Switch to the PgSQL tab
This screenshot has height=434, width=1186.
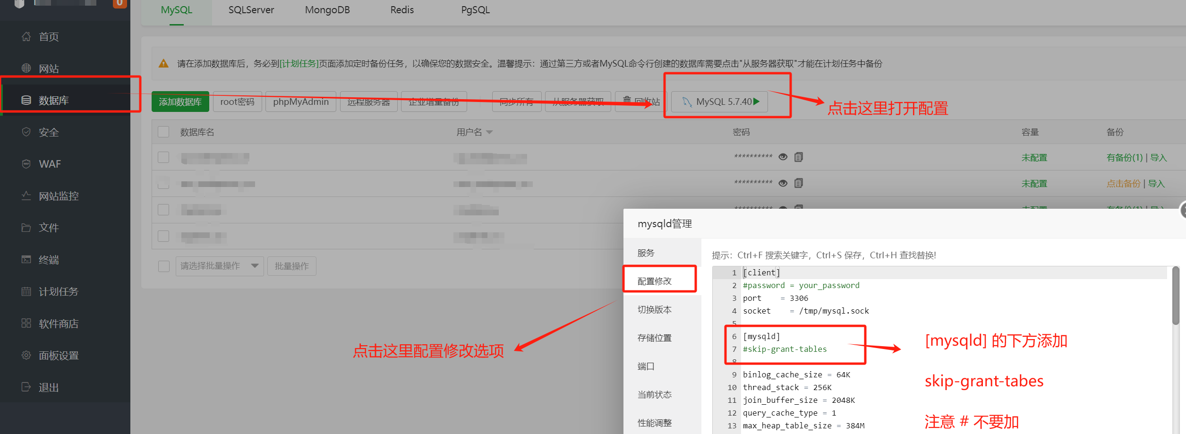[x=475, y=10]
